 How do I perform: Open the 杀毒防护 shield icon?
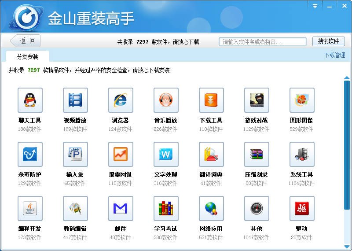(x=30, y=155)
